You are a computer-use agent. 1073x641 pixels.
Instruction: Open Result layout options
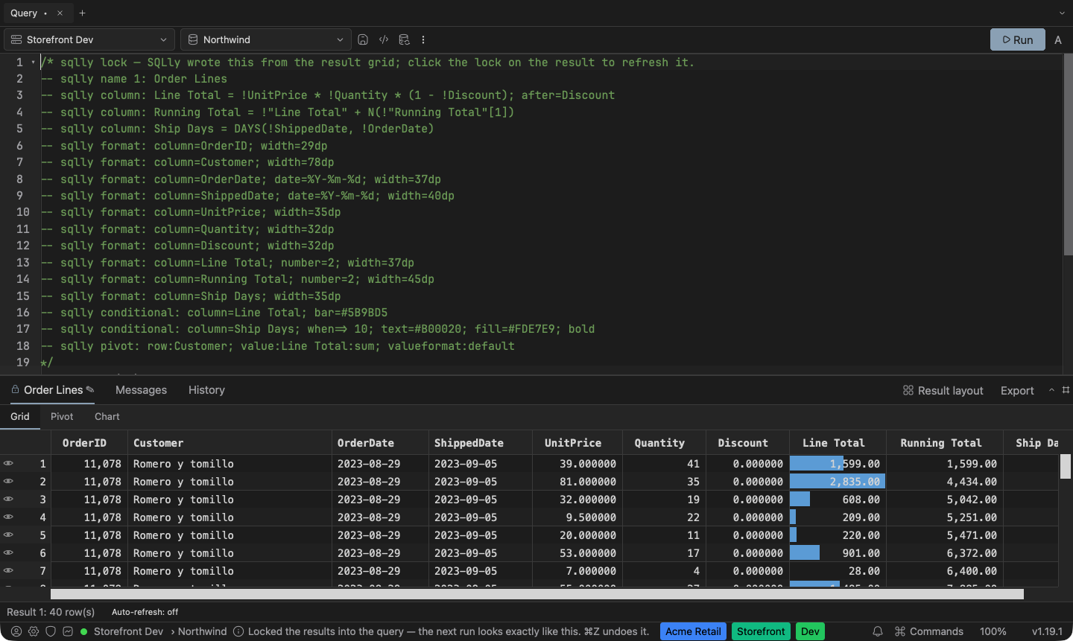pos(943,390)
